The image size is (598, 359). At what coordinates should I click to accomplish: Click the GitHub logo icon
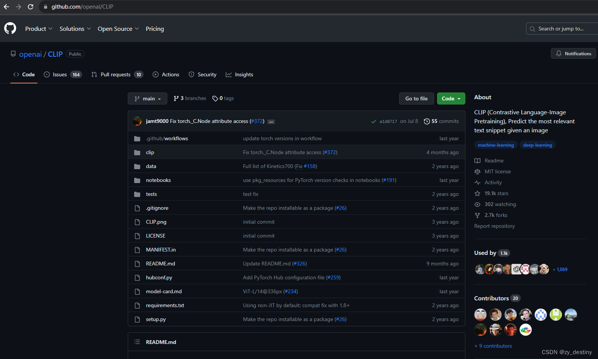tap(10, 29)
